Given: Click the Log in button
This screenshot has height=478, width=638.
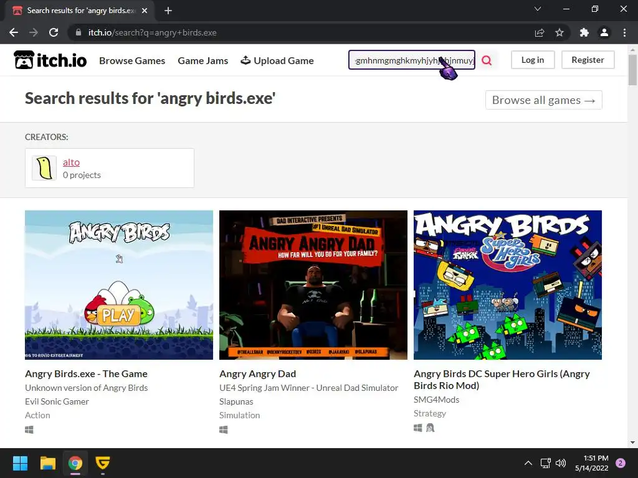Looking at the screenshot, I should (533, 60).
